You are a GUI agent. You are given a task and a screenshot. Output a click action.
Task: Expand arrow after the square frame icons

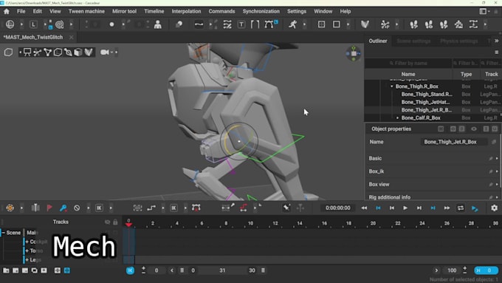pyautogui.click(x=348, y=24)
